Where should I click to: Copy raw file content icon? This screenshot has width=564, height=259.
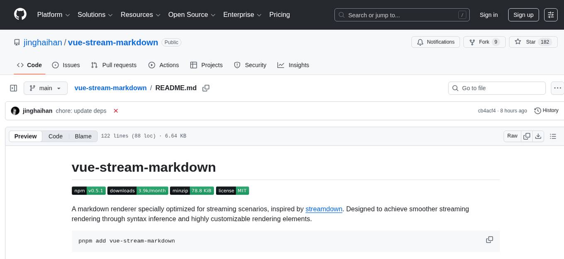click(x=527, y=136)
